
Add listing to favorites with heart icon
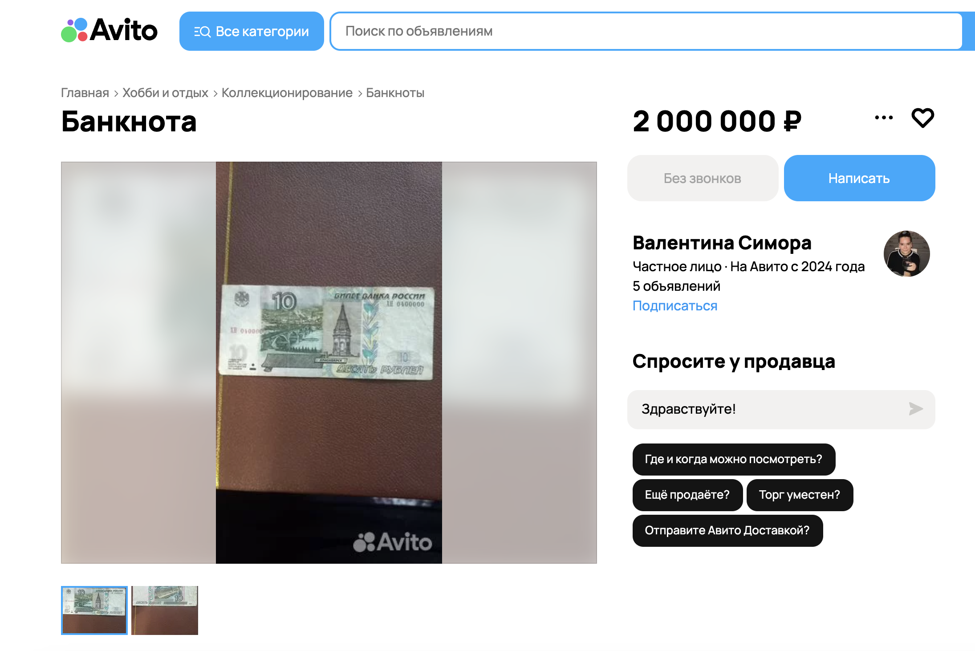[x=922, y=118]
